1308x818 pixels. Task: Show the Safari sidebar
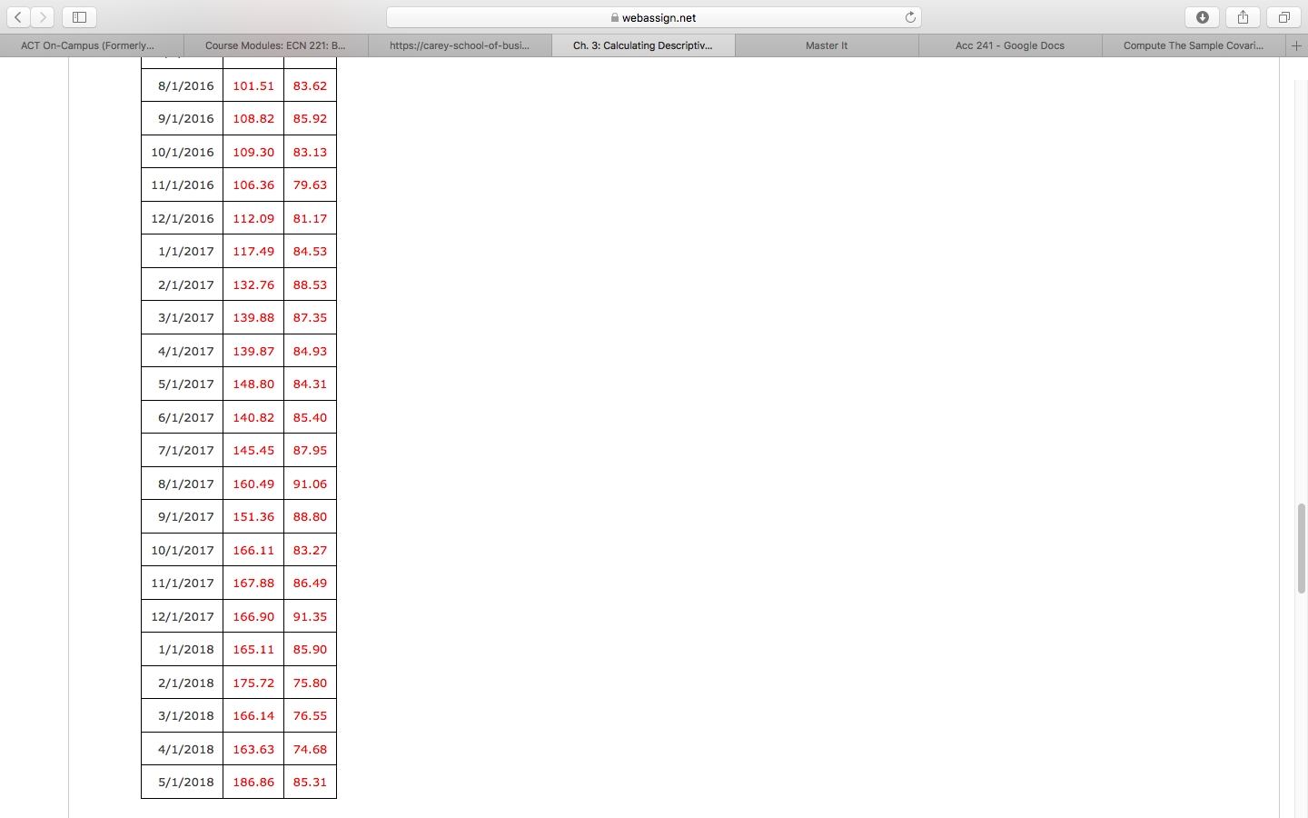point(79,17)
